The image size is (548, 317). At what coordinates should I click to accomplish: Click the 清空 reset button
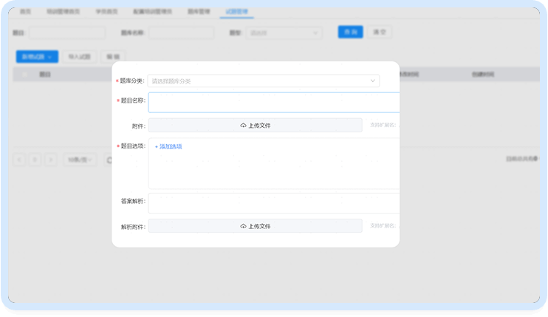click(380, 33)
